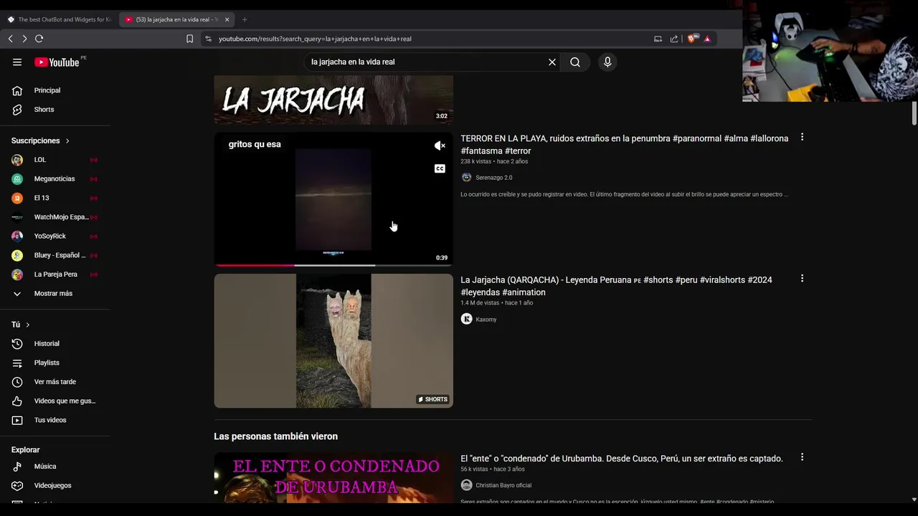This screenshot has width=918, height=516.
Task: Switch to the ChatBot and Widgets tab
Action: coord(60,19)
